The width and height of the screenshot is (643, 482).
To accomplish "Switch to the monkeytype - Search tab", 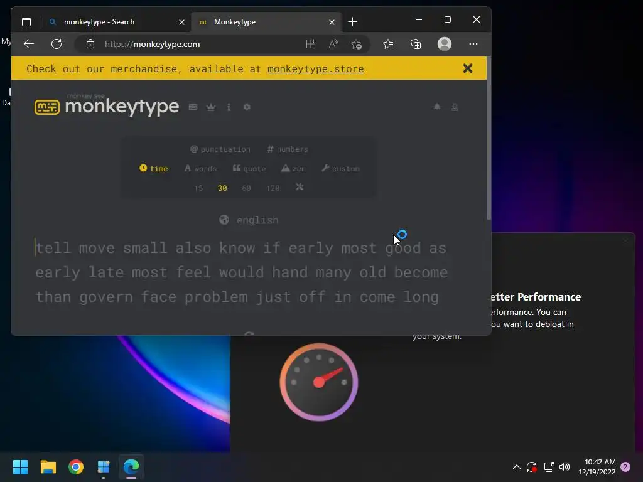I will point(117,22).
